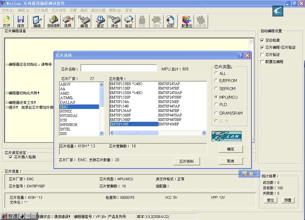Viewport: 305px width, 220px height.
Task: Open the 虚拟仪器 menu
Action: point(98,10)
